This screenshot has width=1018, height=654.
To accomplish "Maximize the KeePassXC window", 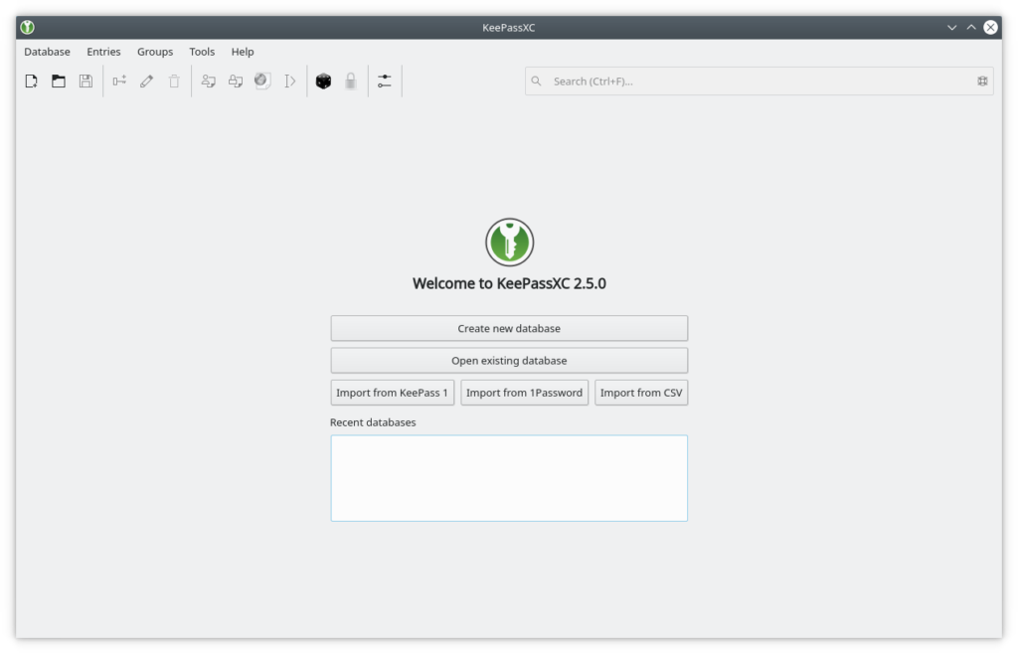I will click(971, 27).
